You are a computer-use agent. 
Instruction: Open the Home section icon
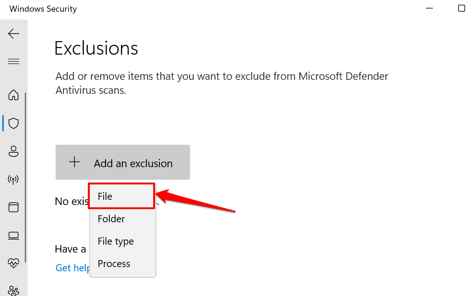click(x=14, y=95)
